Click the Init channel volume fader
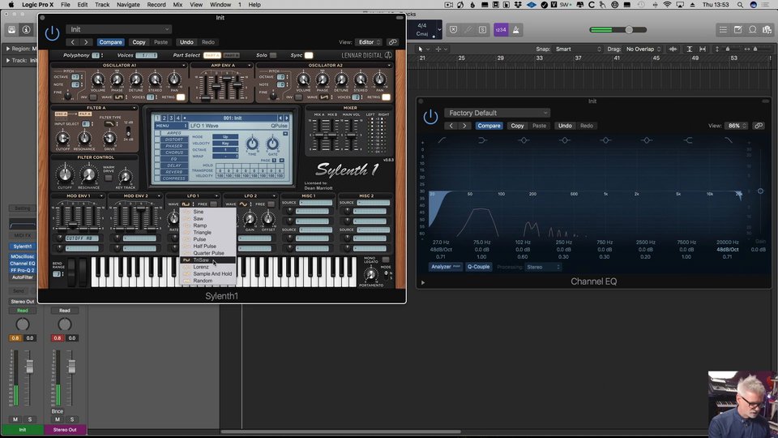778x438 pixels. click(30, 367)
